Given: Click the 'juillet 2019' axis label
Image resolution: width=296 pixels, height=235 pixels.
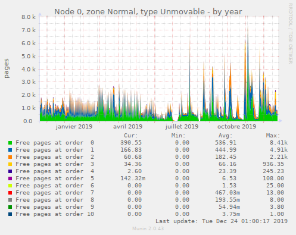Looking at the screenshot, I should [x=182, y=127].
